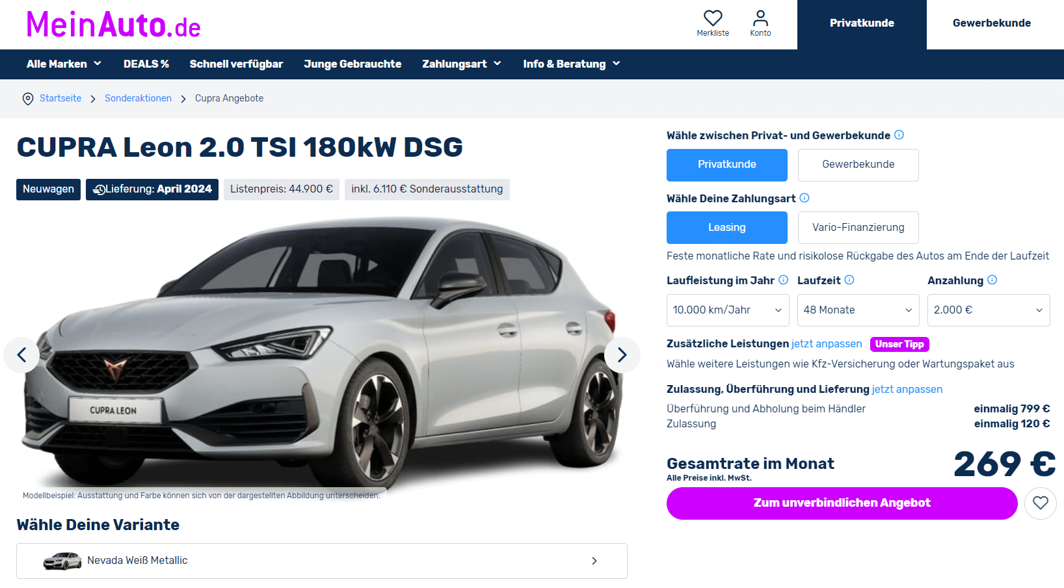Screen dimensions: 1064x588
Task: Open info icon next to Laufzeit
Action: pos(849,280)
